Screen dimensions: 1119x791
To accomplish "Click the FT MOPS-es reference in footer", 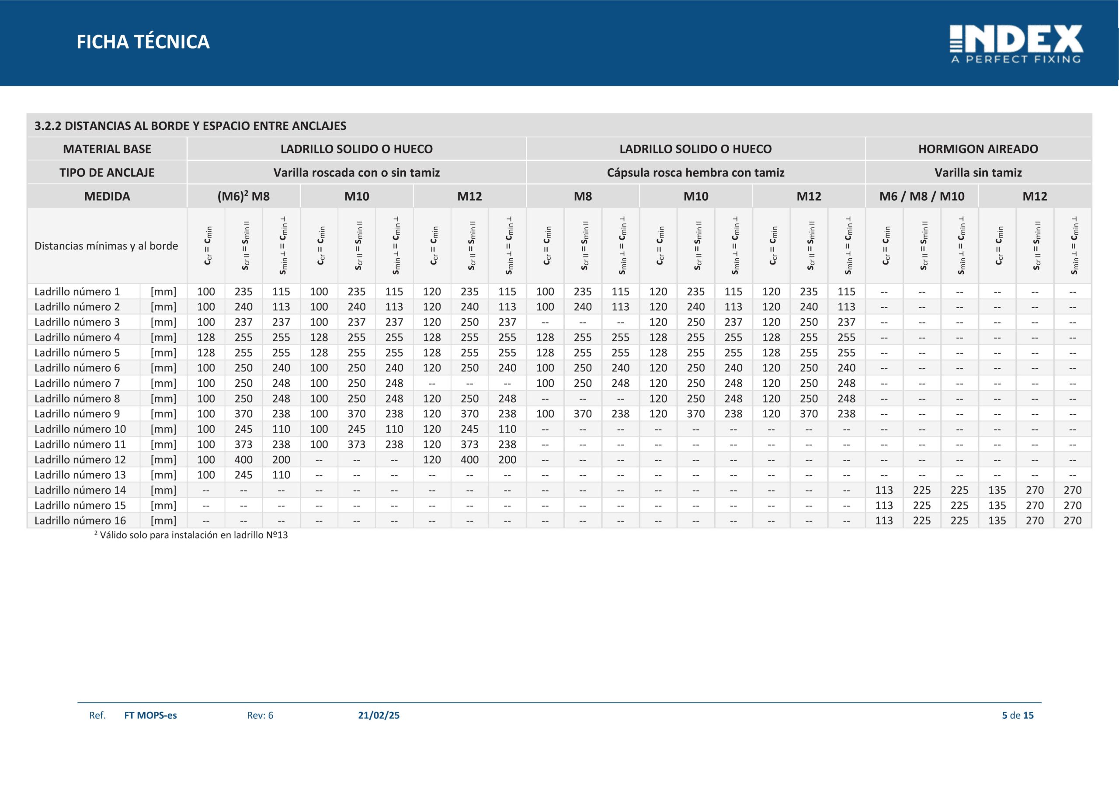I will (x=151, y=715).
